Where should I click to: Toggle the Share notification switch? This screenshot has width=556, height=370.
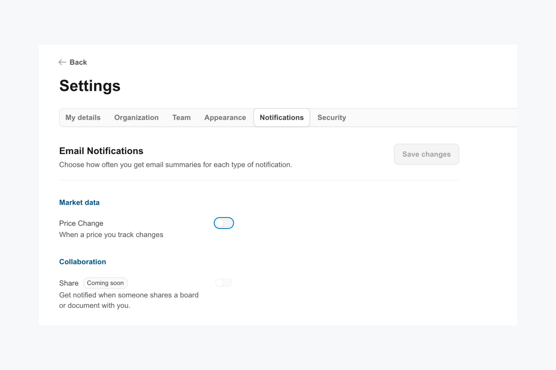point(224,283)
